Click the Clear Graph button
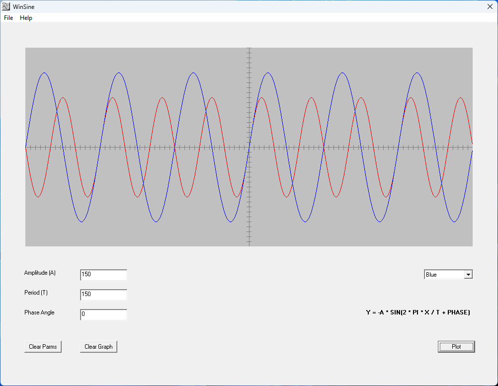Image resolution: width=498 pixels, height=386 pixels. [98, 347]
